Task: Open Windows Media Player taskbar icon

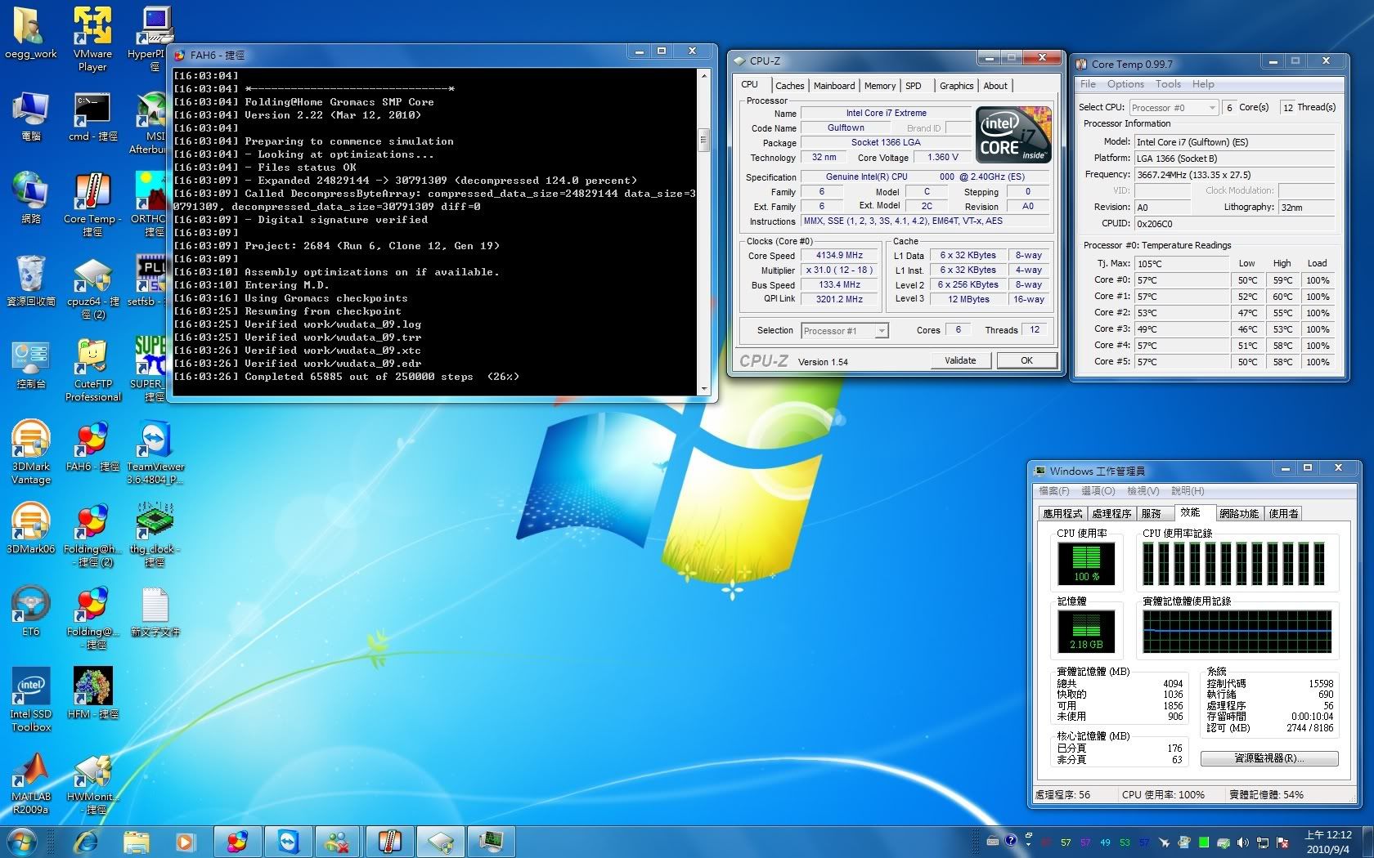Action: click(x=186, y=842)
